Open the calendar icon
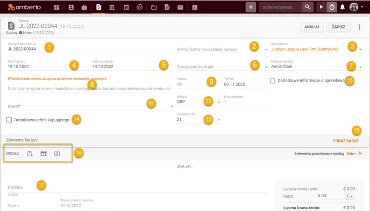This screenshot has width=370, height=211. (126, 8)
